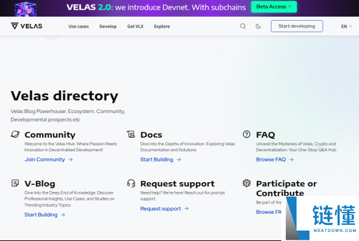Click the Request support headset icon
Image resolution: width=359 pixels, height=241 pixels.
131,183
